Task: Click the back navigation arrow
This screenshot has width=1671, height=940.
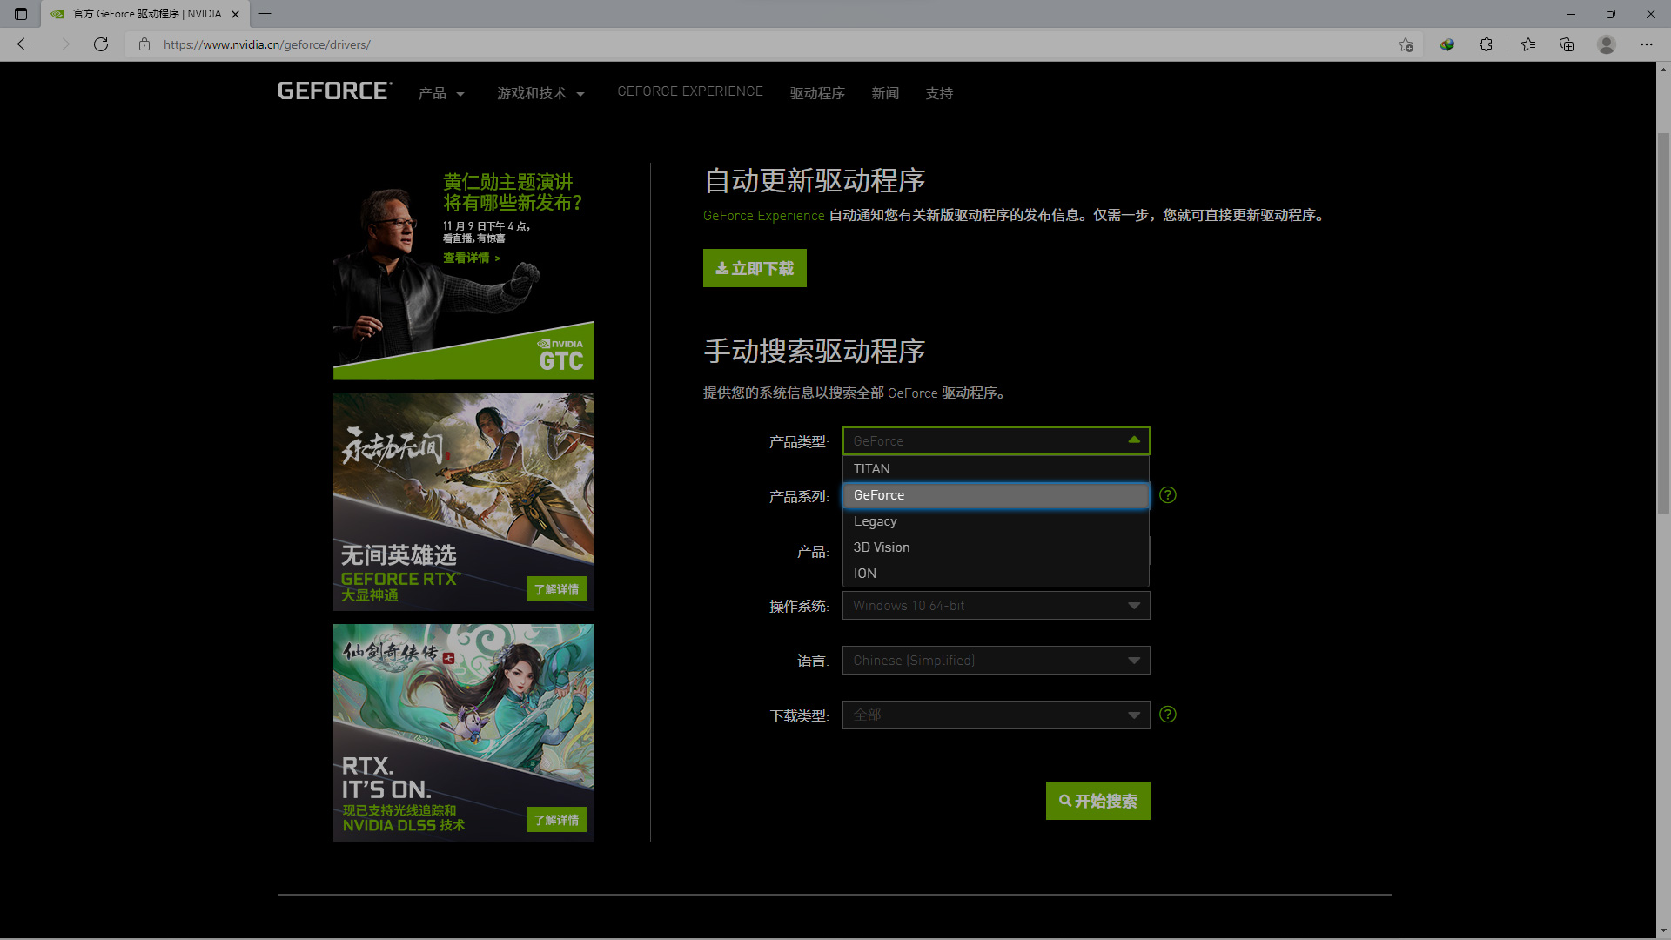Action: pos(24,44)
